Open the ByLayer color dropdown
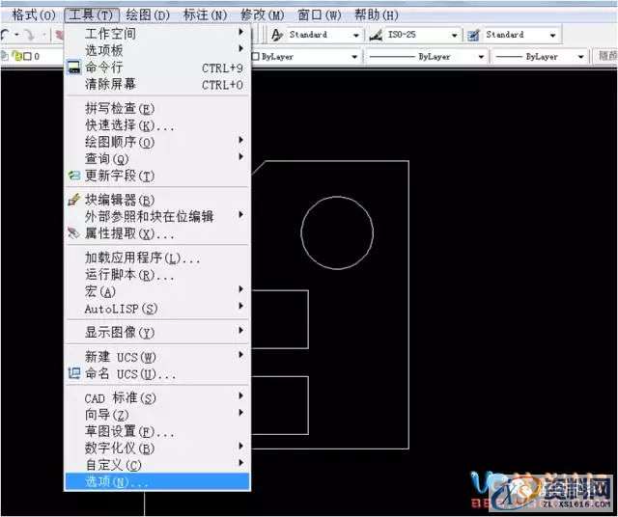This screenshot has height=517, width=618. click(x=306, y=57)
